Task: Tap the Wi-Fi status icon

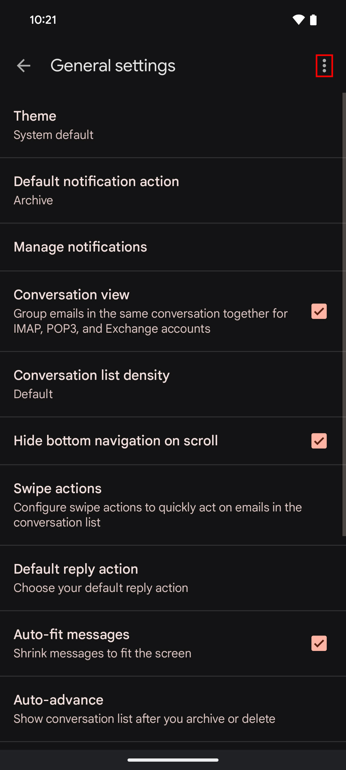Action: [x=298, y=20]
